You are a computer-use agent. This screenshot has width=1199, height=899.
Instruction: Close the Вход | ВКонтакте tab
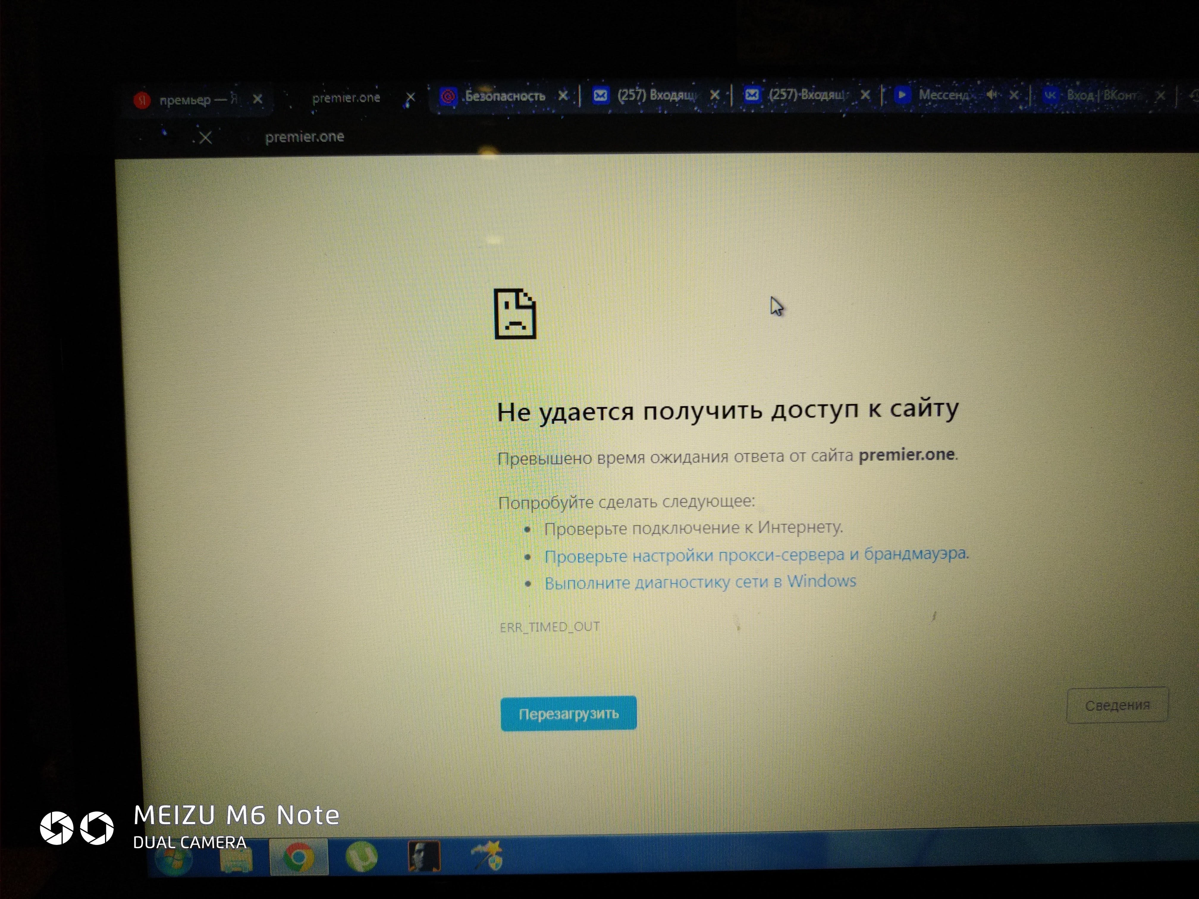1160,95
